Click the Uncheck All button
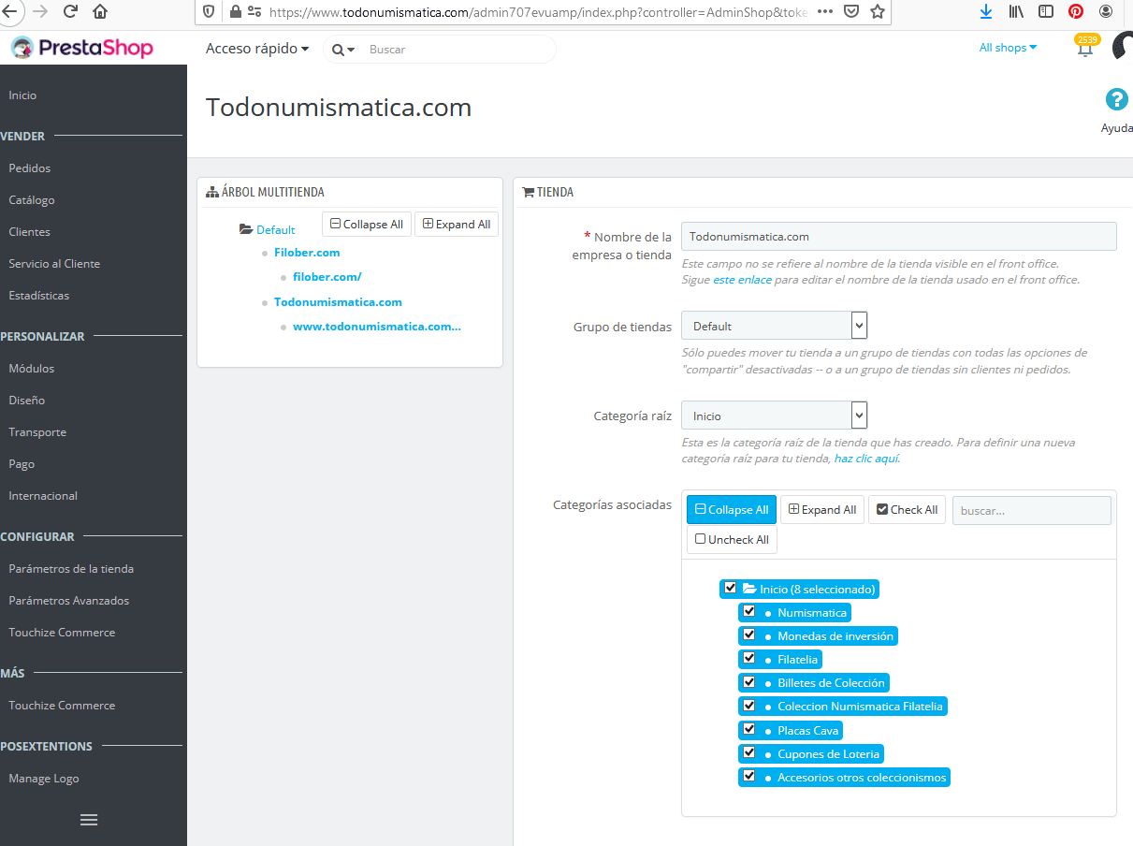The height and width of the screenshot is (846, 1133). [732, 540]
